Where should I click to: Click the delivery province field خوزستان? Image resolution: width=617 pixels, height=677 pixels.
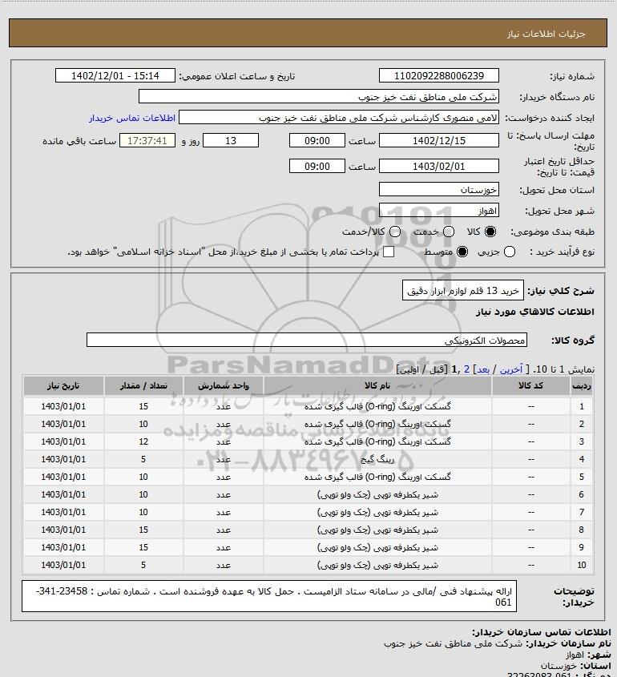point(438,190)
